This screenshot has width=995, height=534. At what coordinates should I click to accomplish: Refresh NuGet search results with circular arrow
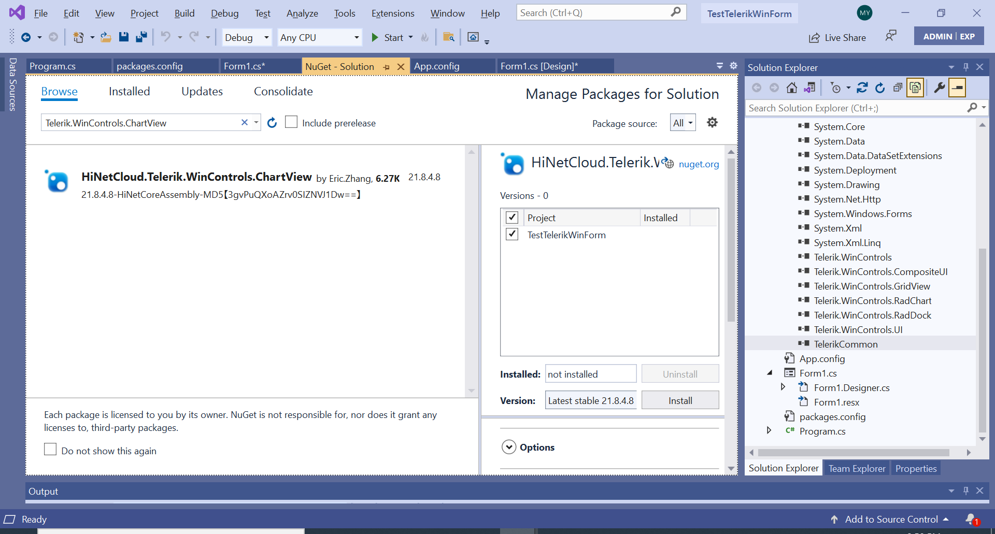point(272,122)
